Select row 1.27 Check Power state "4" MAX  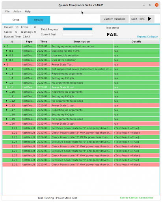(81, 155)
